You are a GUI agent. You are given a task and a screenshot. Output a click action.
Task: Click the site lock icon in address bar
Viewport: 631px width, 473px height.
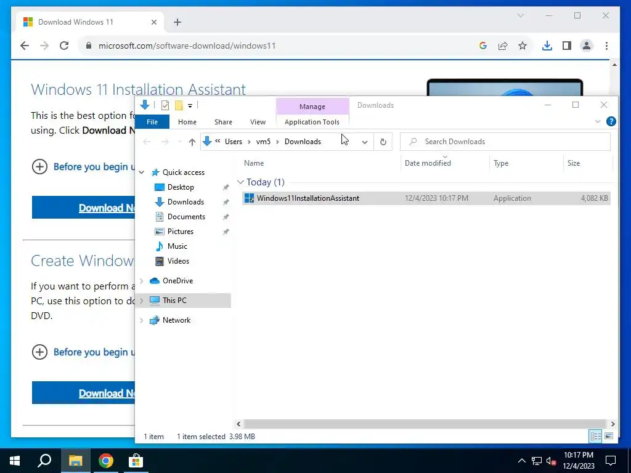pyautogui.click(x=89, y=46)
